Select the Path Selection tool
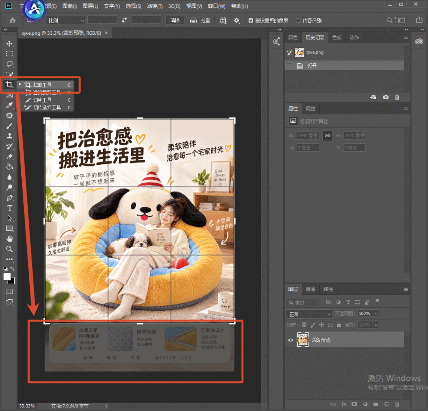This screenshot has width=428, height=411. coord(9,218)
